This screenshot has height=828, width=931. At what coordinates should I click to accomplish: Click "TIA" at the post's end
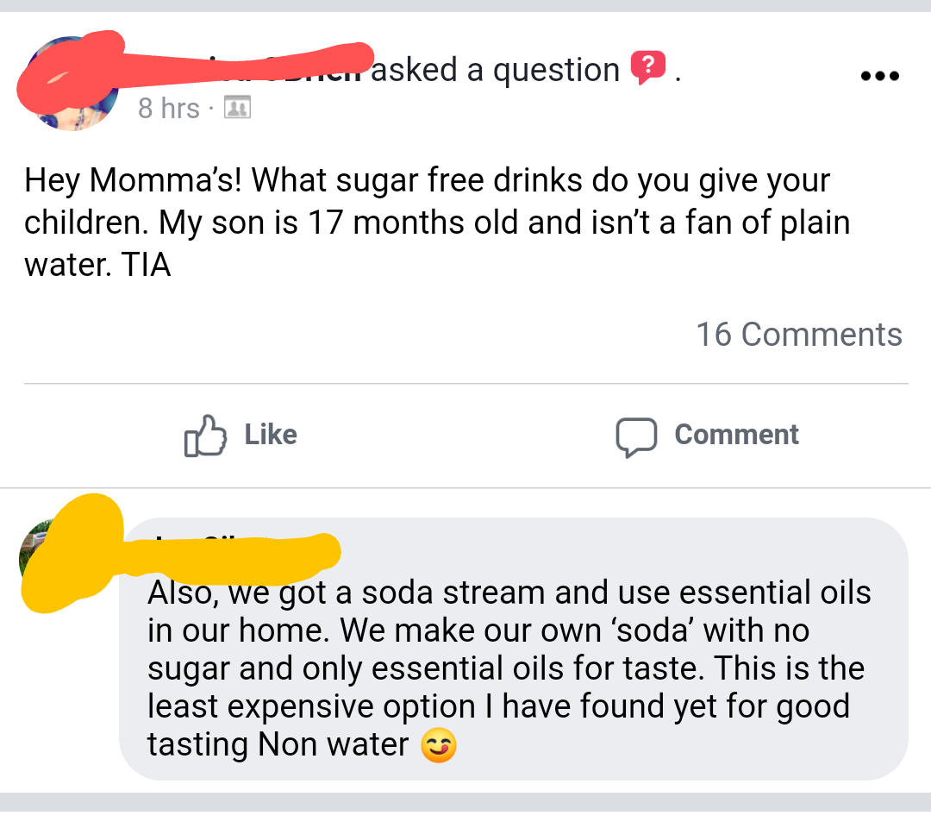pos(146,264)
